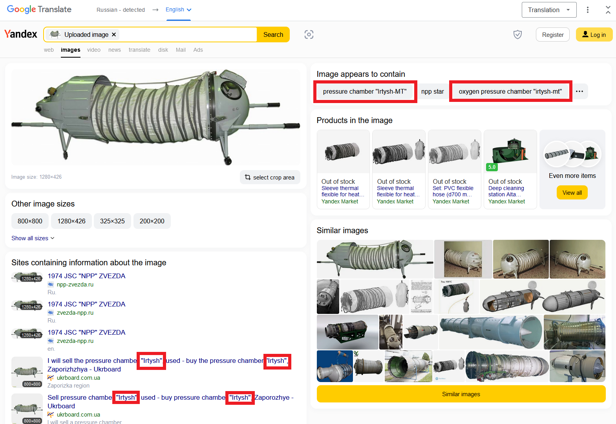Click the first ukrboard.com.ua domain link
This screenshot has height=424, width=616.
point(79,378)
